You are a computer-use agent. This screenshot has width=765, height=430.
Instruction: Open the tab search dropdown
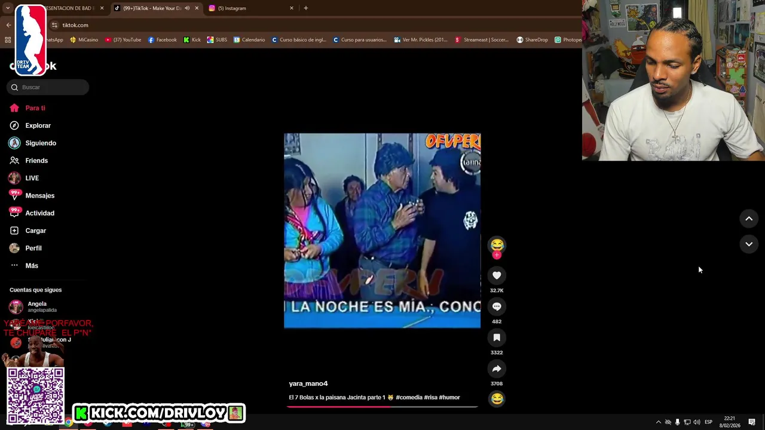click(x=8, y=8)
